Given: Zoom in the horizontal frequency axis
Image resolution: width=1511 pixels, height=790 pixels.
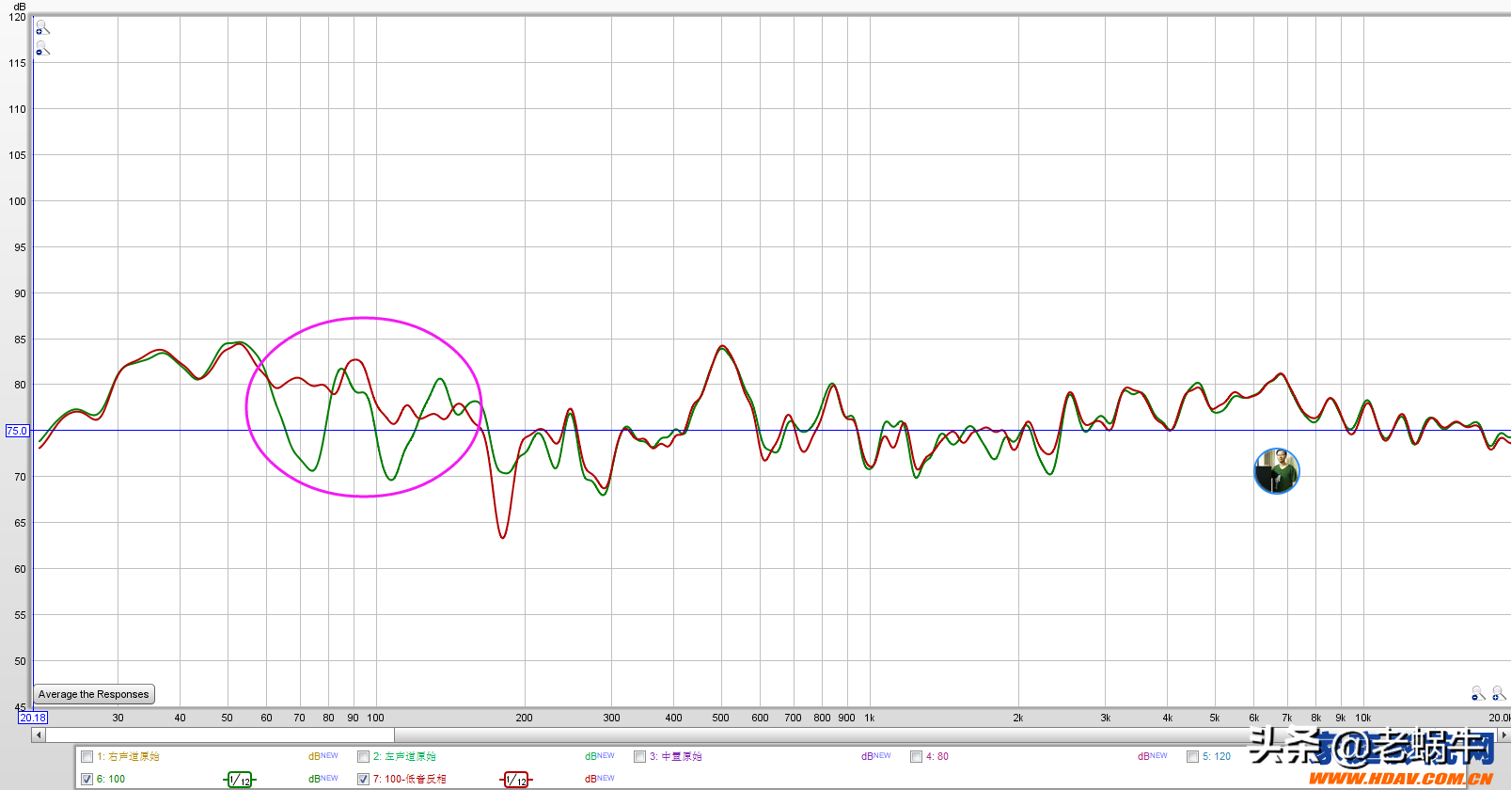Looking at the screenshot, I should click(x=1499, y=693).
